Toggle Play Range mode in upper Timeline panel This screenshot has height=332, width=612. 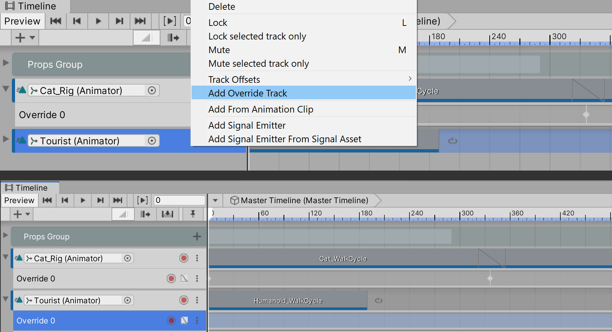pos(170,21)
